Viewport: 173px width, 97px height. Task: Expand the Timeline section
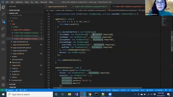(25, 87)
